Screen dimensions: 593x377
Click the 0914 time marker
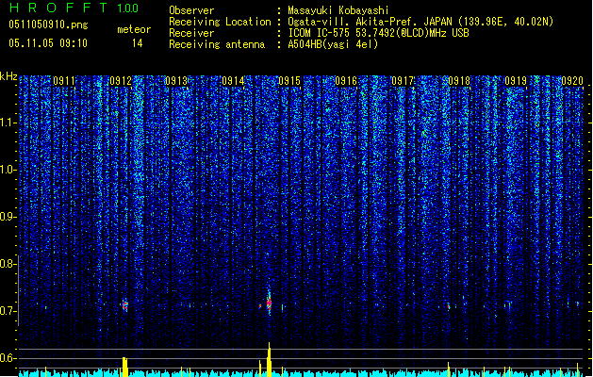coord(233,81)
